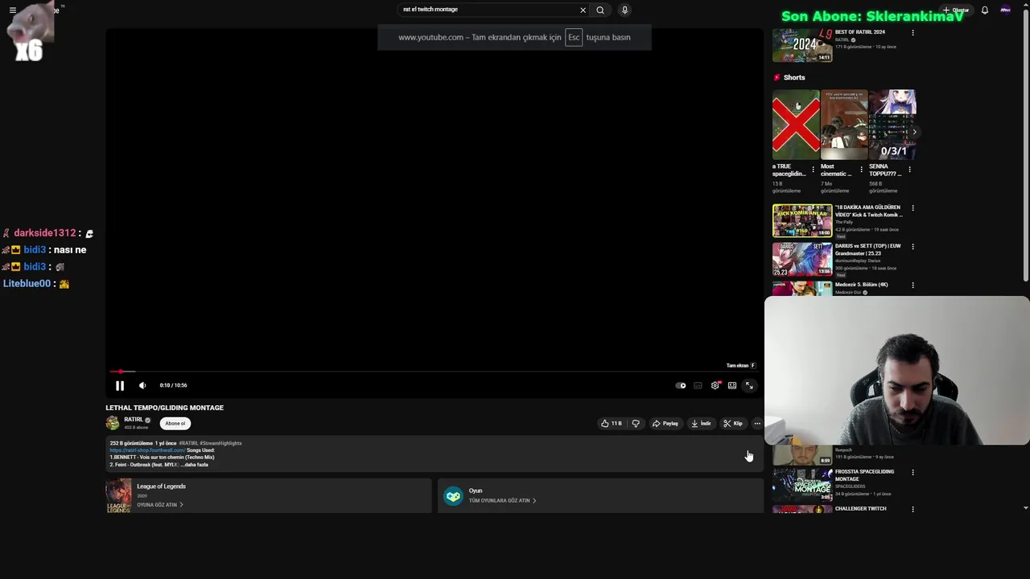Open 18 DAKİKA AMA GÜLDÜREN video
Viewport: 1030px width, 579px height.
pyautogui.click(x=802, y=220)
